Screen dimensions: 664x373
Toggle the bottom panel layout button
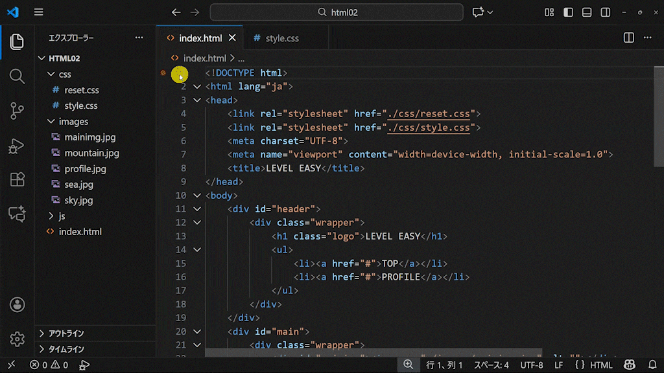click(587, 12)
